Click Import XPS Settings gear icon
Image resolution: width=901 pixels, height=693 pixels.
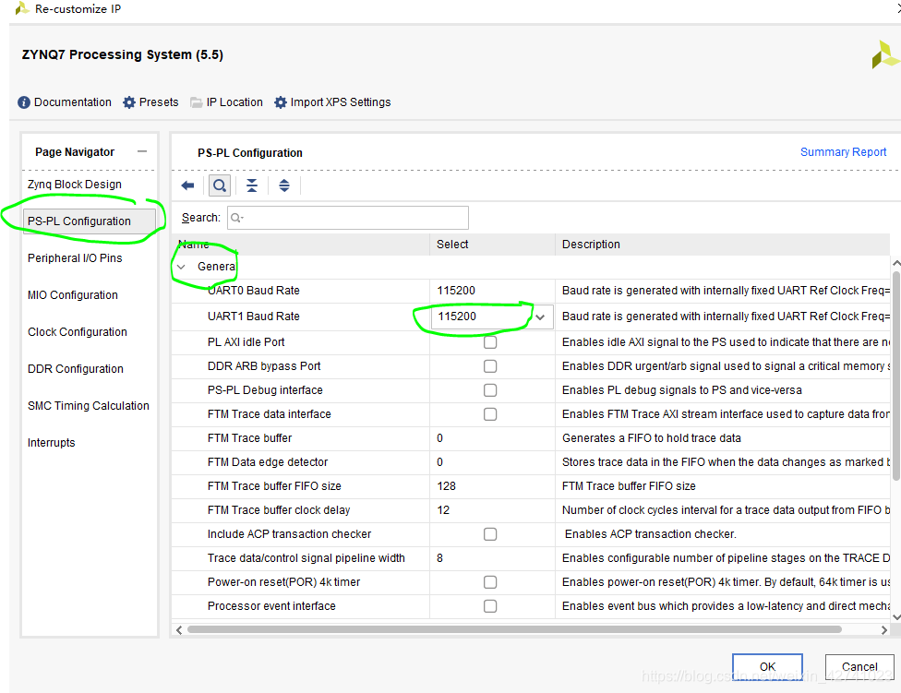pyautogui.click(x=281, y=102)
